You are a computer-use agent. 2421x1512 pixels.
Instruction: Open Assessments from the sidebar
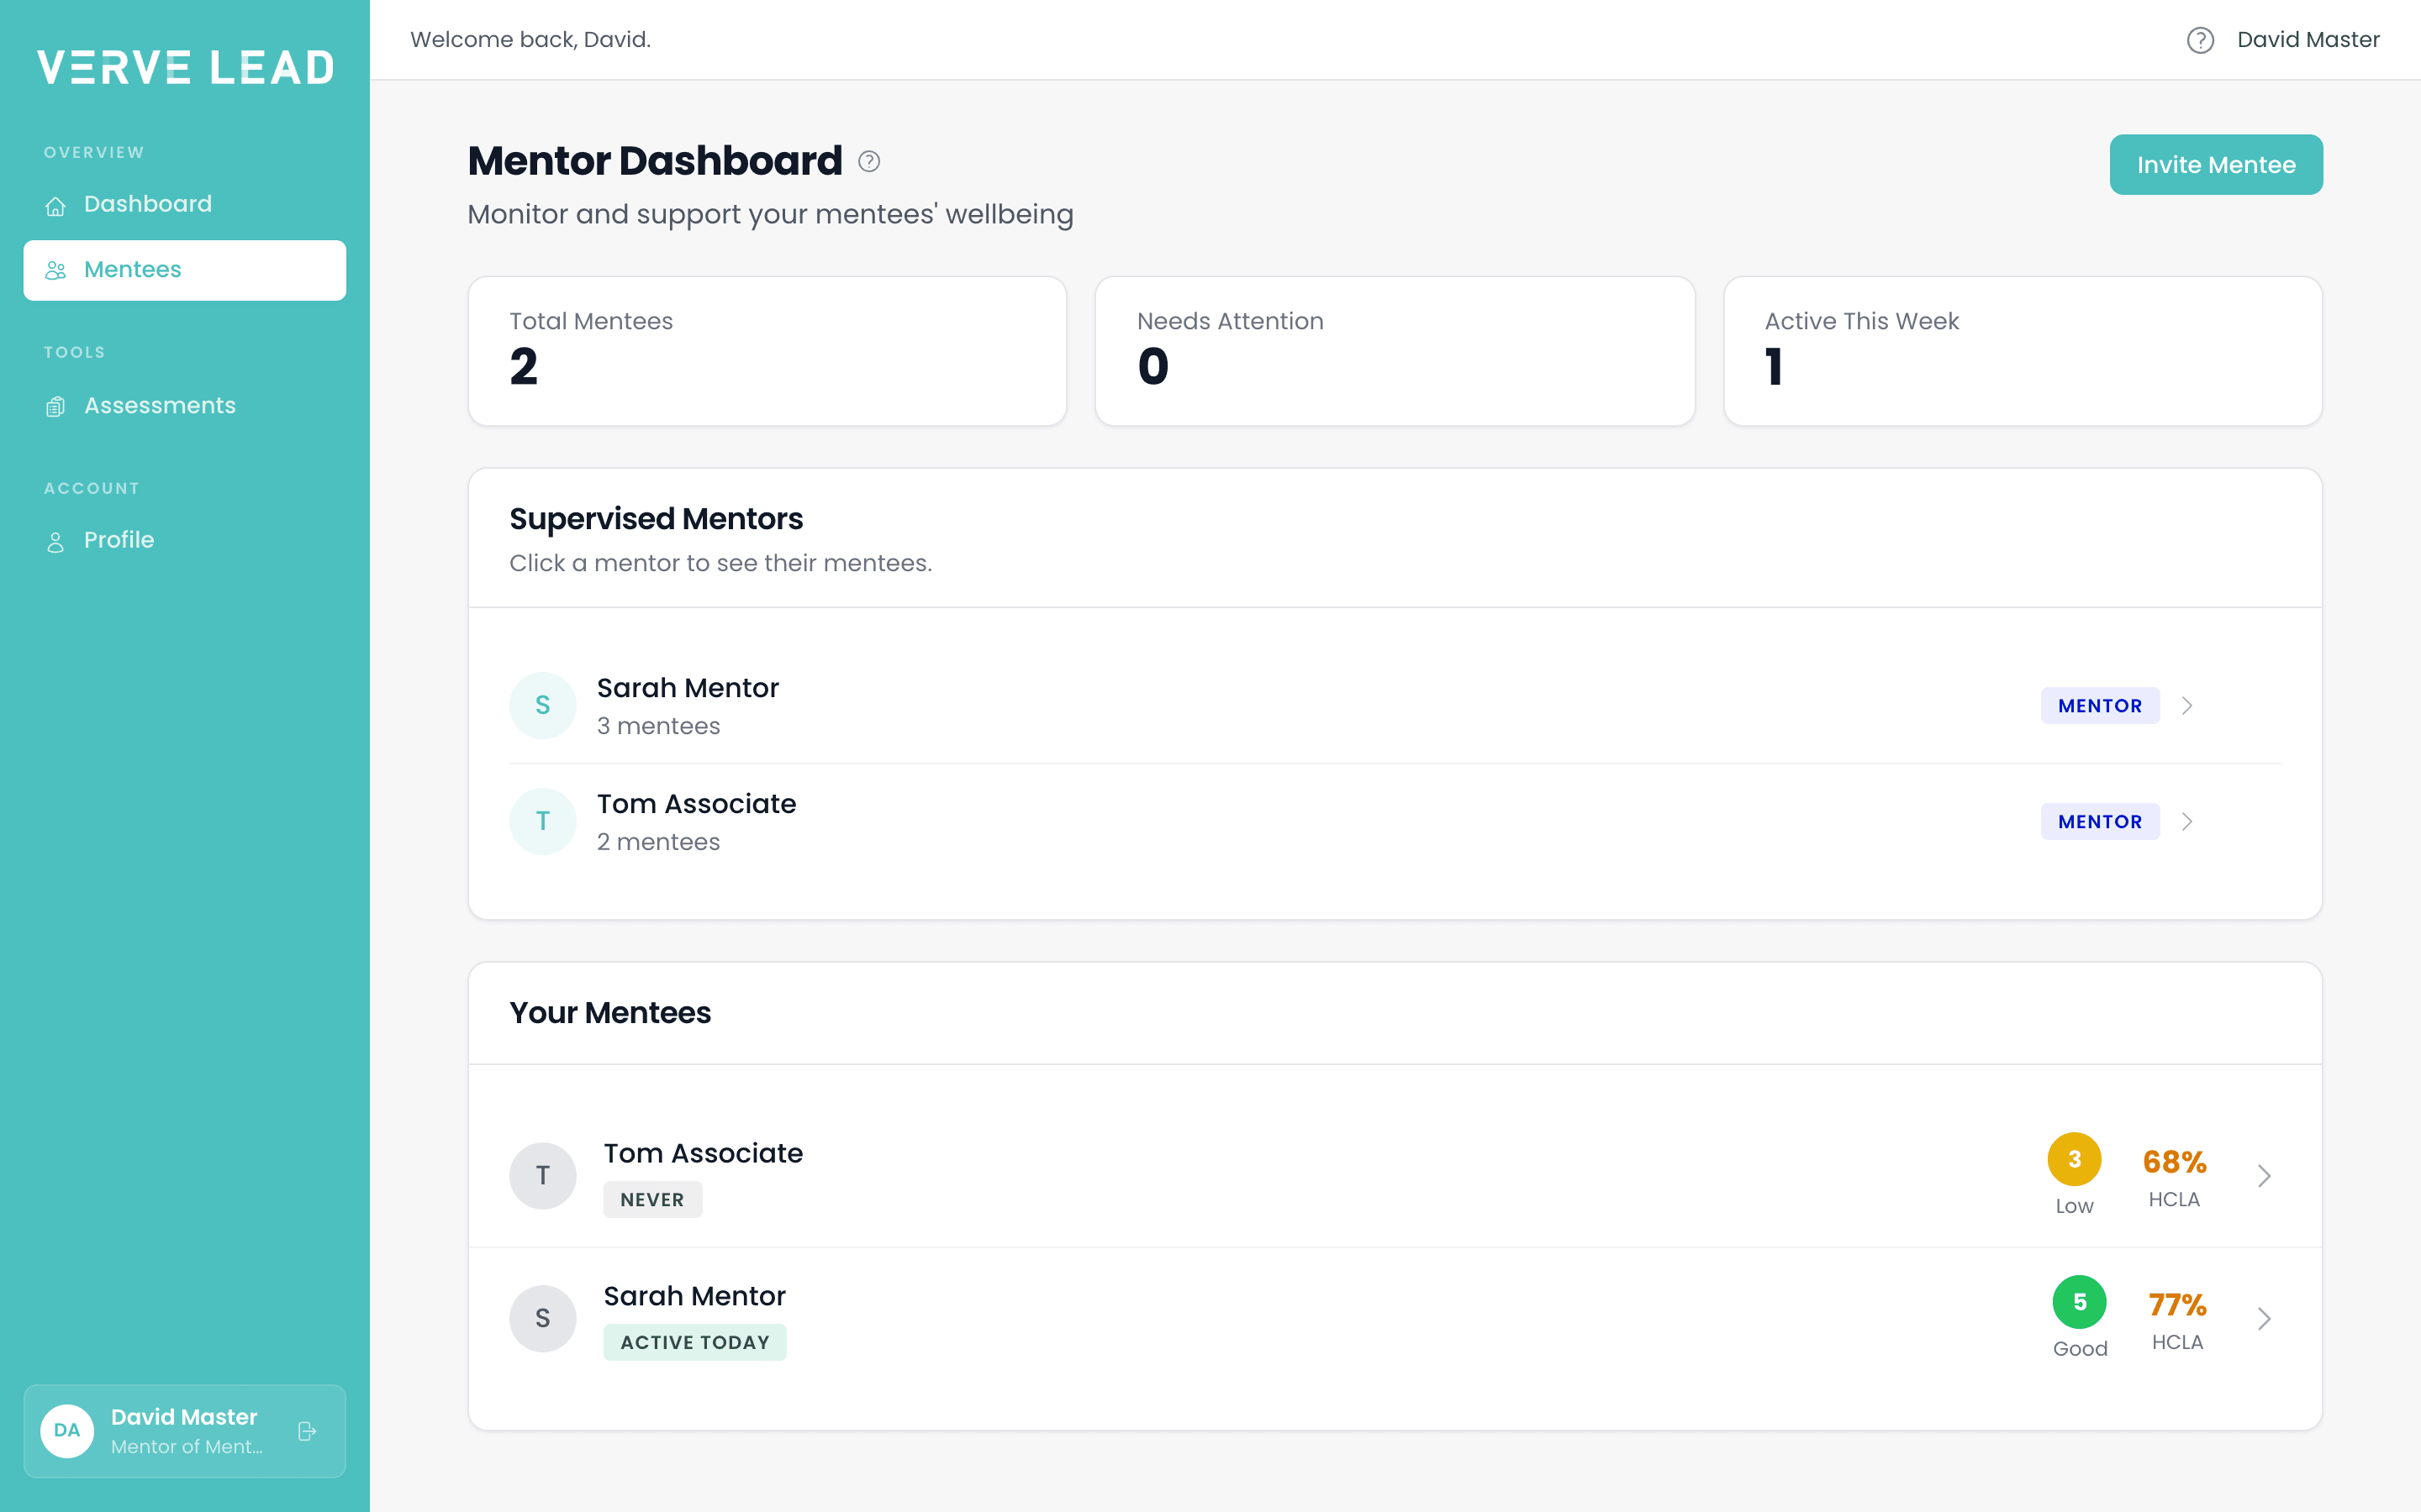click(185, 406)
